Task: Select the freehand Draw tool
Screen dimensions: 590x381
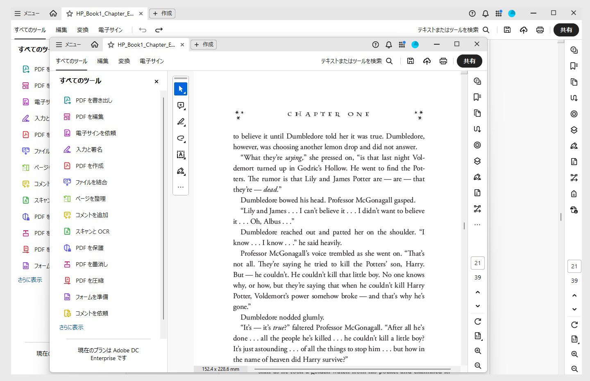Action: click(181, 138)
